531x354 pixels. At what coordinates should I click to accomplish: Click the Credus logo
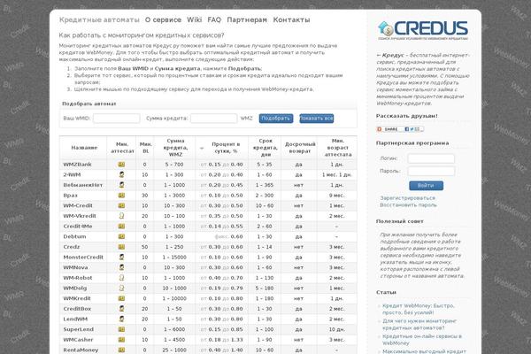click(423, 30)
